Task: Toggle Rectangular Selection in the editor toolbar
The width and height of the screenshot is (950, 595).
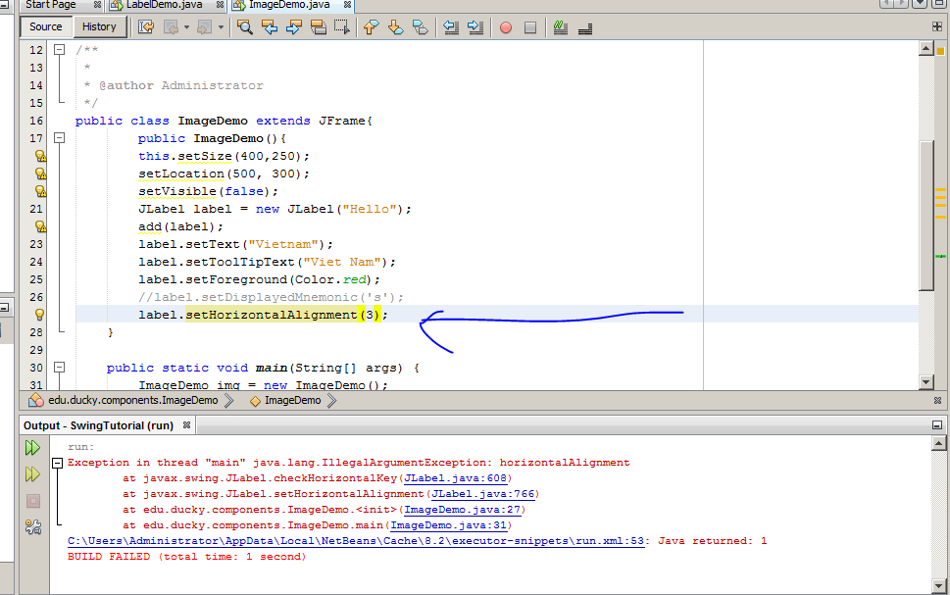Action: click(342, 27)
